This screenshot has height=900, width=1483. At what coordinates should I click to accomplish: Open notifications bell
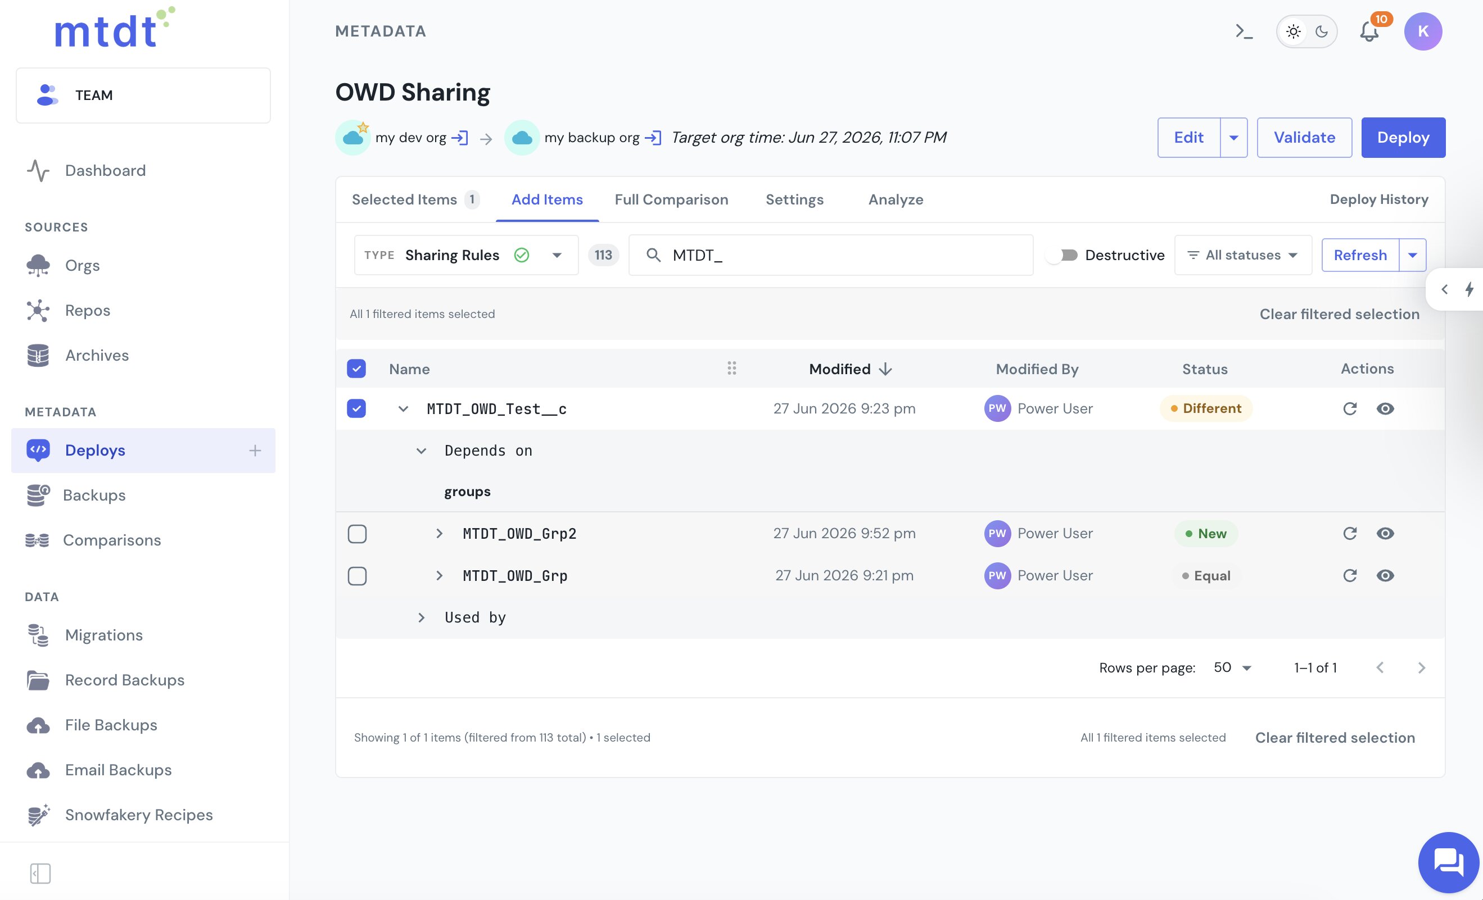pyautogui.click(x=1369, y=31)
